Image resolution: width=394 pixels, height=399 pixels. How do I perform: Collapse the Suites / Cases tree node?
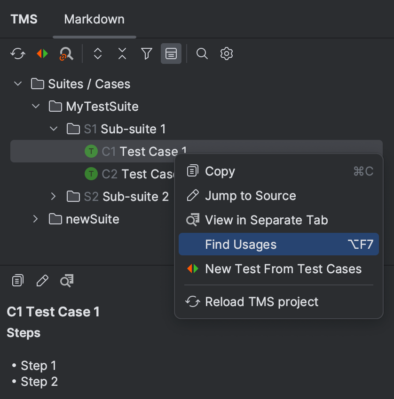click(17, 84)
